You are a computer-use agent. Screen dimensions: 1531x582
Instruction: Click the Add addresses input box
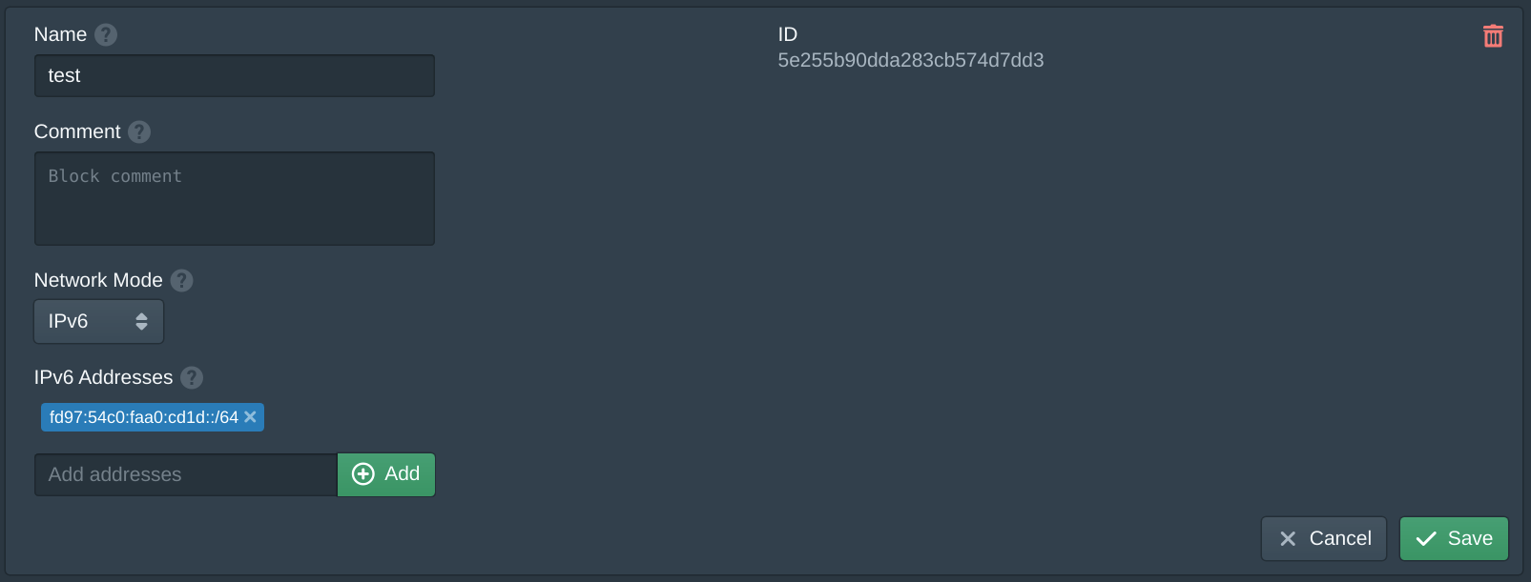(186, 474)
